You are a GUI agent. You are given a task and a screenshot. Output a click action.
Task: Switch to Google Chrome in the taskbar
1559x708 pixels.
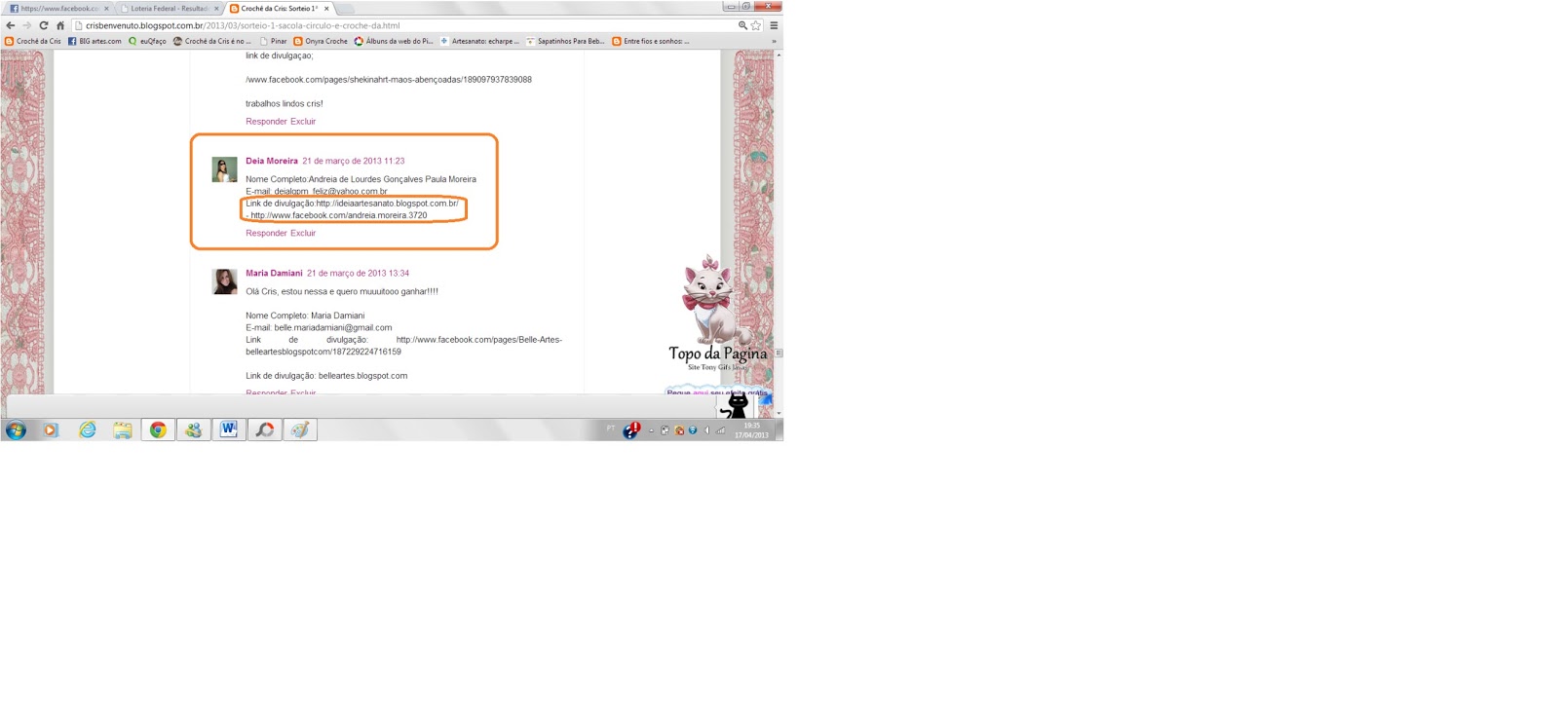click(x=158, y=429)
